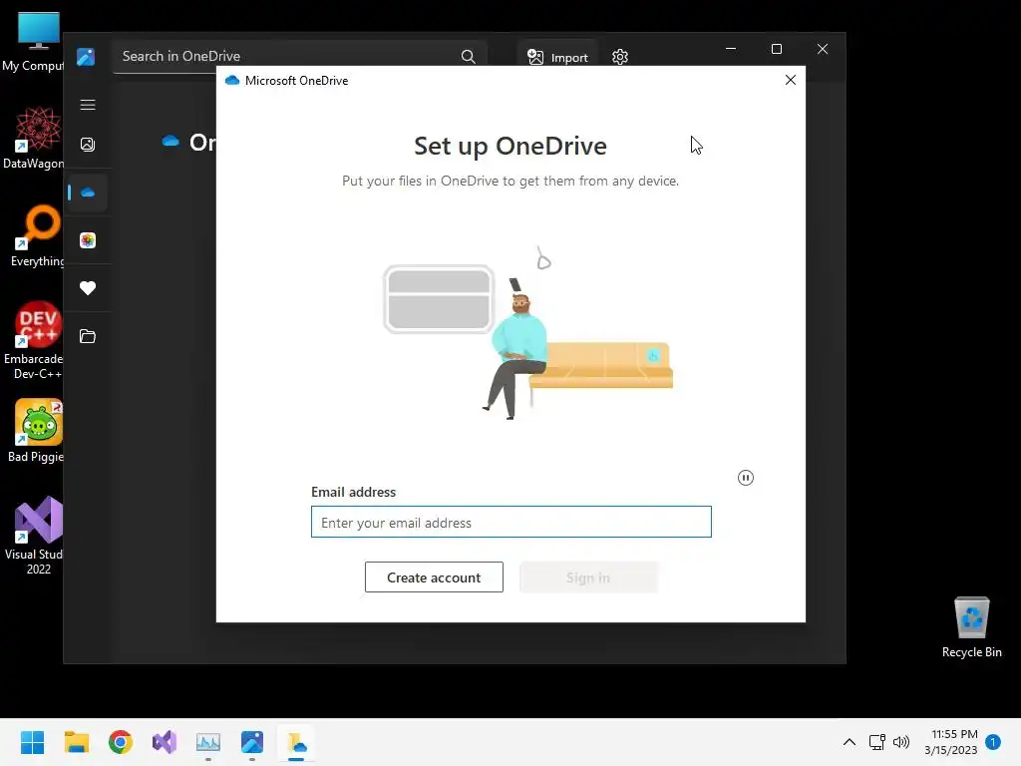Screen dimensions: 1021x766
Task: Close the Microsoft OneDrive dialog
Action: [x=791, y=80]
